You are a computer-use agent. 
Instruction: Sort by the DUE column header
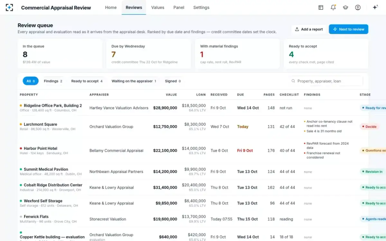[241, 95]
